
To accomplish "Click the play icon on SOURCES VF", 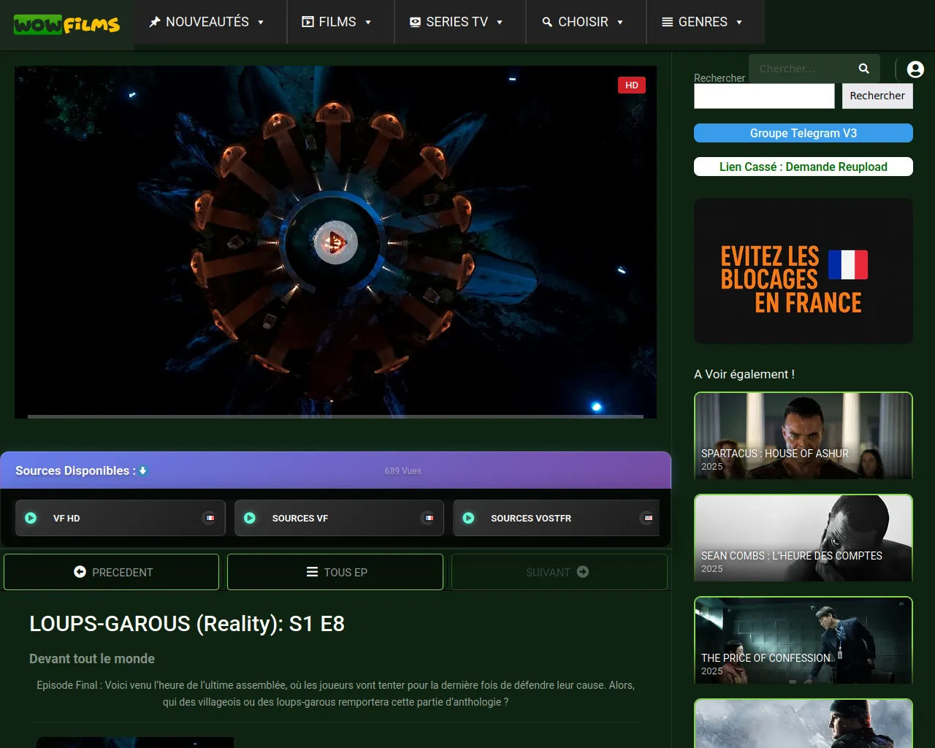I will point(250,518).
